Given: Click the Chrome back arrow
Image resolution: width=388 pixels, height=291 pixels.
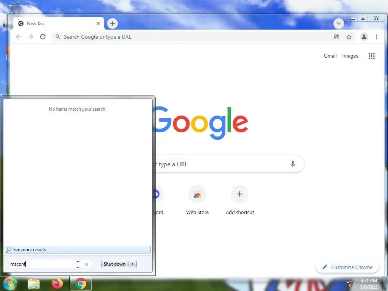Looking at the screenshot, I should pos(19,37).
